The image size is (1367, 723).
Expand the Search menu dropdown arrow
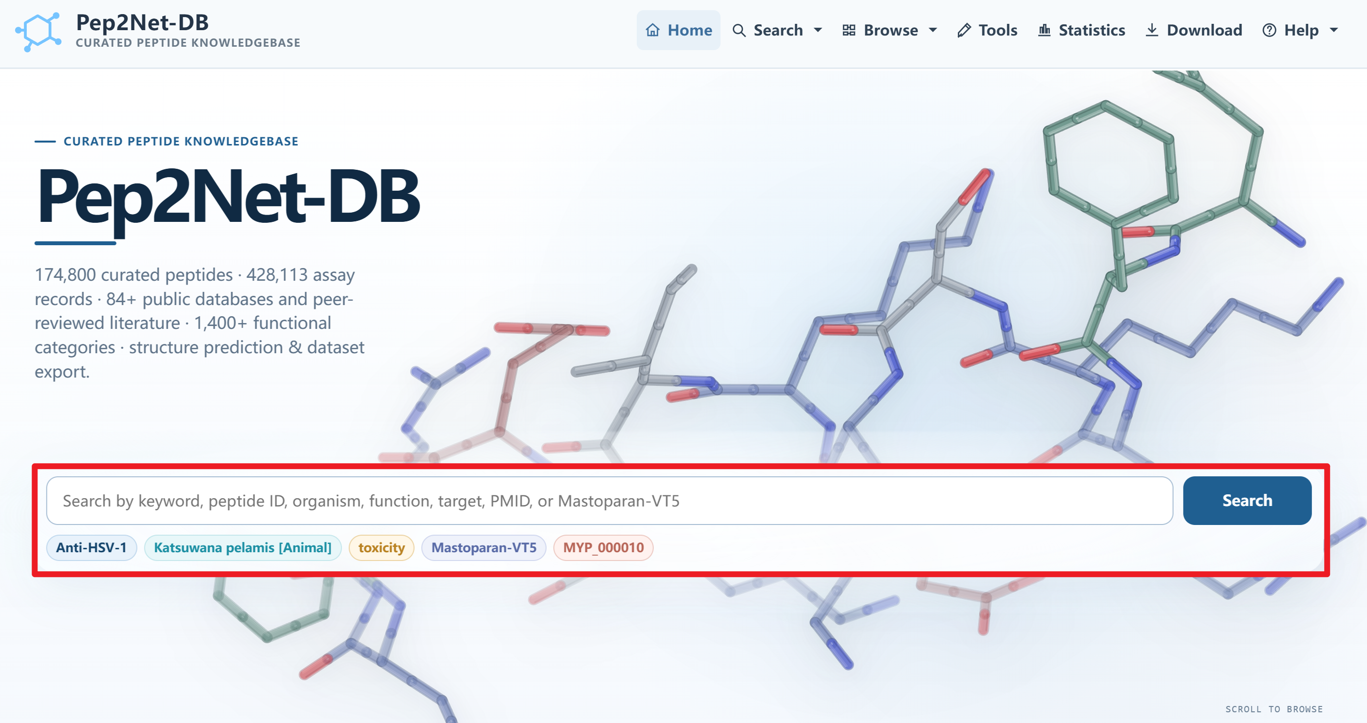pyautogui.click(x=818, y=30)
